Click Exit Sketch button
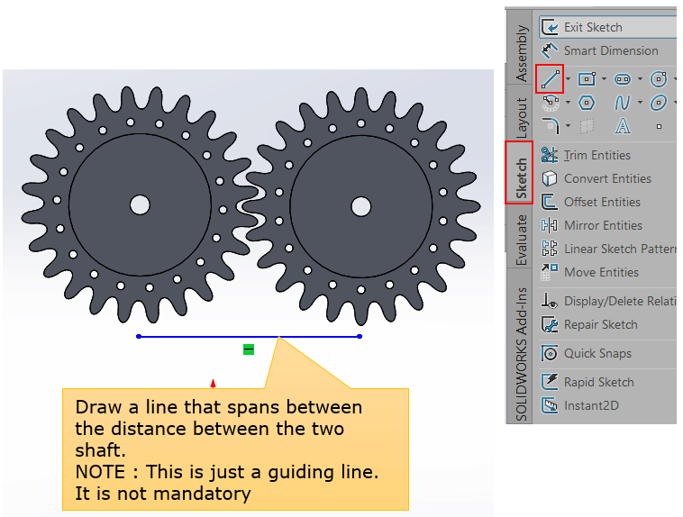This screenshot has width=683, height=517. [592, 27]
